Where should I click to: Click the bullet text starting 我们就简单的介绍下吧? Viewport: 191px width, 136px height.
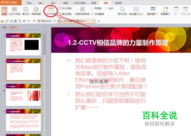(111, 73)
